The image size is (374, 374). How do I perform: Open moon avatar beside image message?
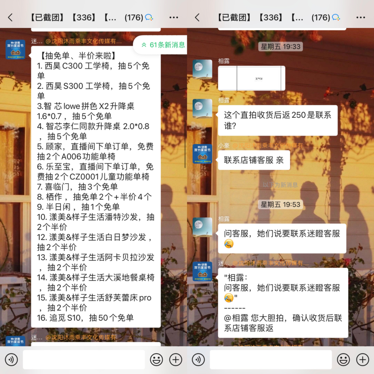coord(202,69)
